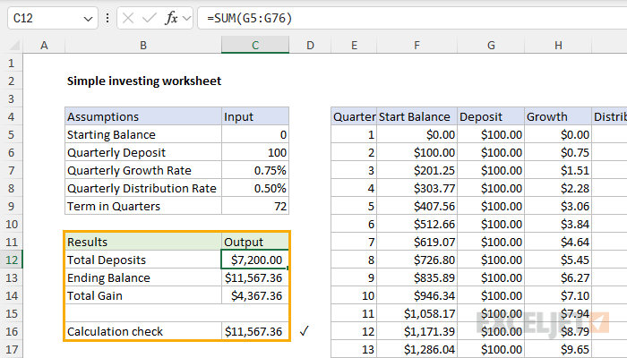The image size is (627, 358).
Task: Click the 'Output' header cell
Action: pyautogui.click(x=255, y=242)
